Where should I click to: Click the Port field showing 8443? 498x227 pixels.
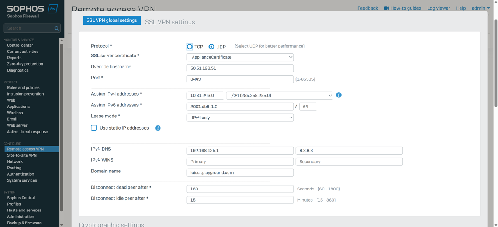240,79
